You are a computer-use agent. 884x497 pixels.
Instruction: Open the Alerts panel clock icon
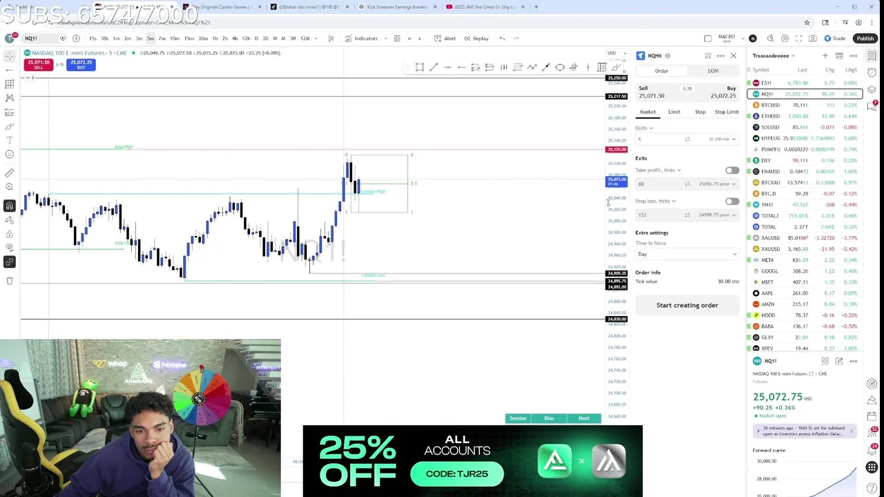[x=873, y=72]
